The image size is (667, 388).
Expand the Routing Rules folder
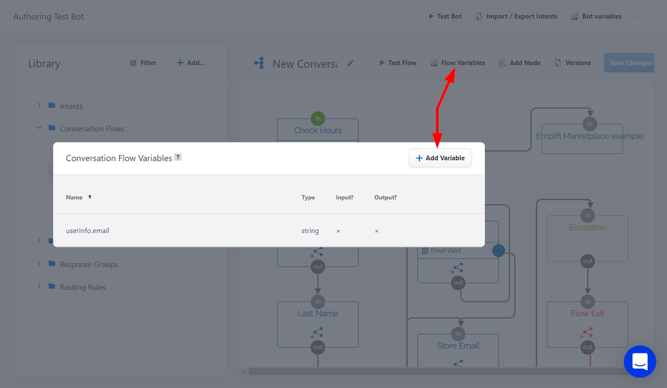click(39, 286)
